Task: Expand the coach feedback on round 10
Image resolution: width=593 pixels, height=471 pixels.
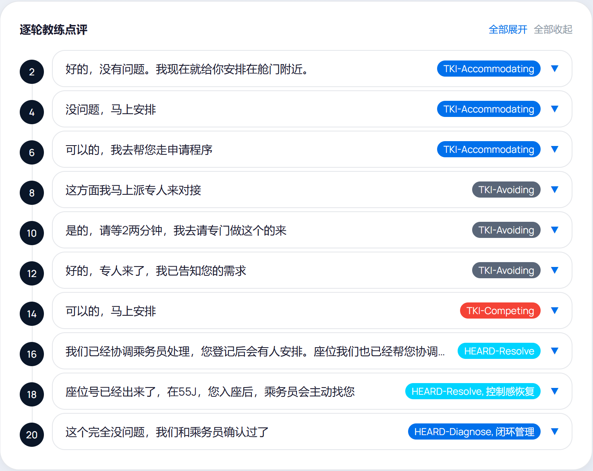Action: [x=554, y=230]
